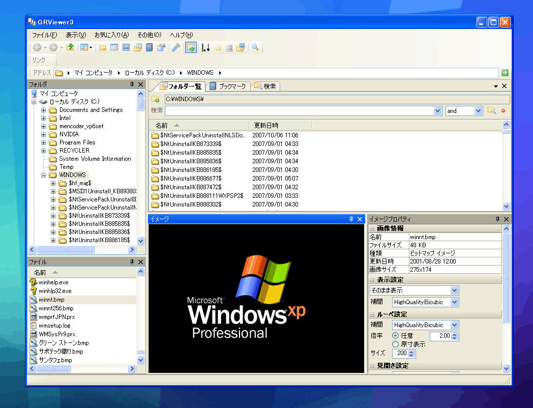The height and width of the screenshot is (408, 533).
Task: Open the お気に入り(A) menu
Action: pos(112,35)
